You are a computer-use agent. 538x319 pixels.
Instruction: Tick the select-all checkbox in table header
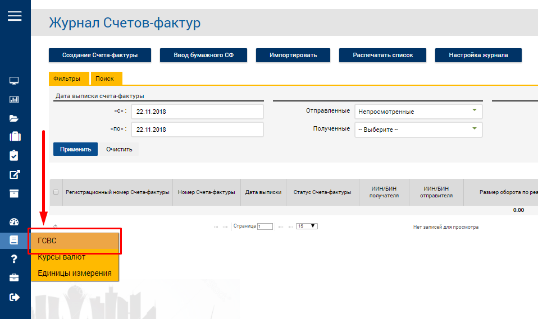pyautogui.click(x=56, y=192)
